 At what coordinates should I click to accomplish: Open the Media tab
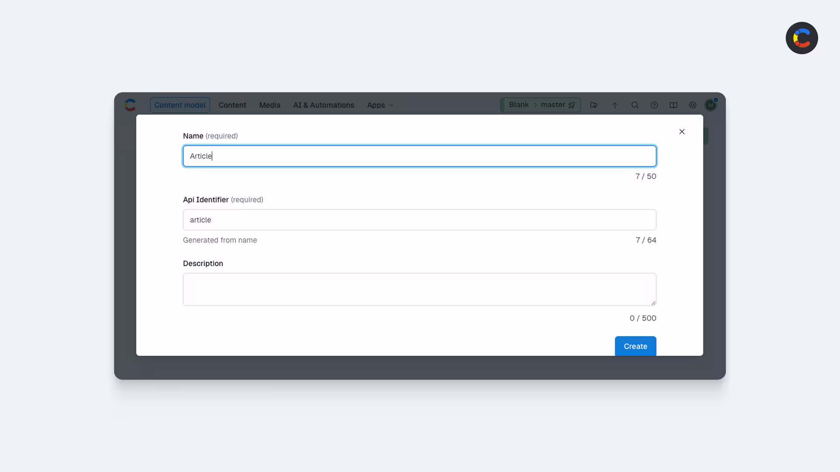point(269,105)
